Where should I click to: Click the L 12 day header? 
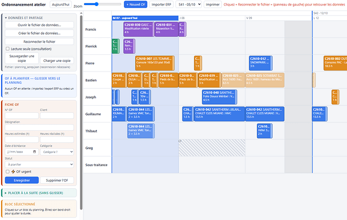tap(330, 18)
